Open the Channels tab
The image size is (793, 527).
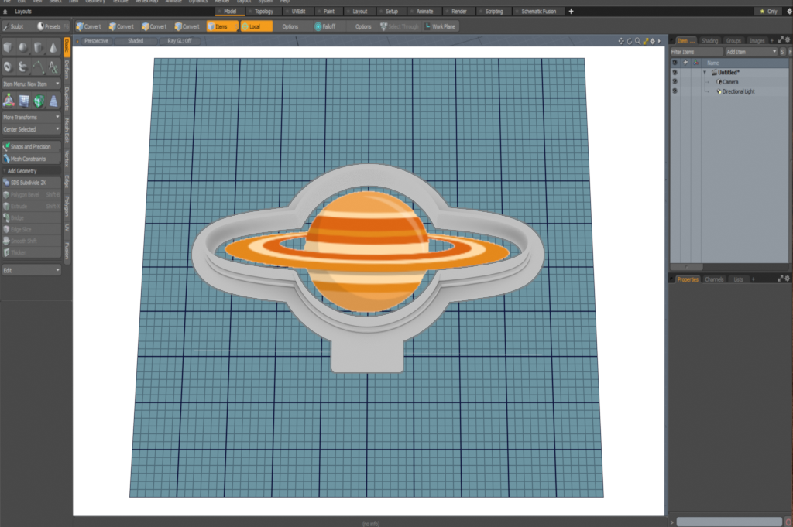pos(714,279)
